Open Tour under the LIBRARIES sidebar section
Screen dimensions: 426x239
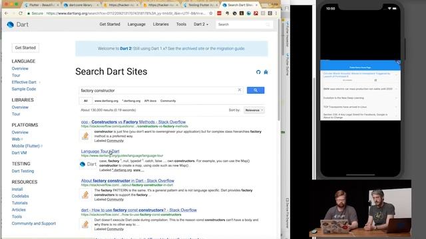pos(16,114)
